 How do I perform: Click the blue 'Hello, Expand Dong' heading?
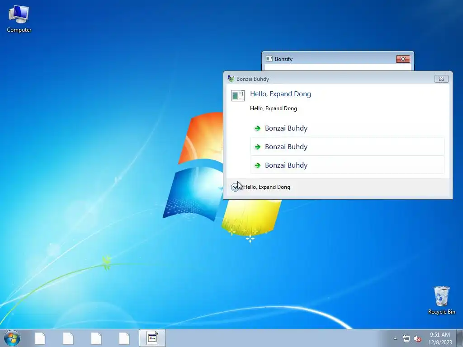tap(280, 94)
